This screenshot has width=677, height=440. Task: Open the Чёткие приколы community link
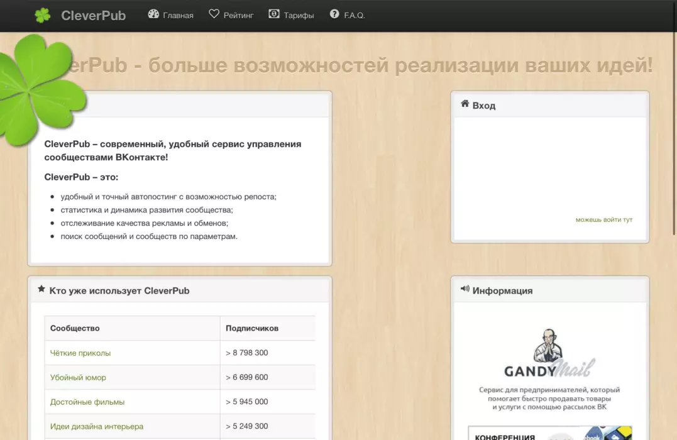(80, 353)
